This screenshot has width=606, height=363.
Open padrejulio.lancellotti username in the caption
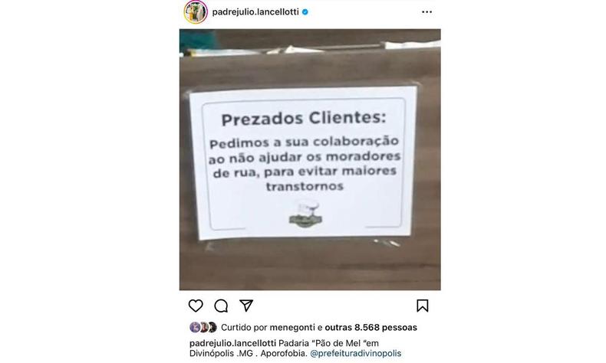(232, 343)
